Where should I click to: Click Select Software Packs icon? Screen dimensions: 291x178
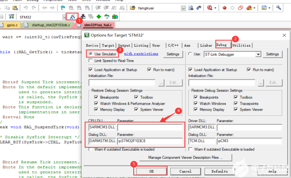pos(107,17)
